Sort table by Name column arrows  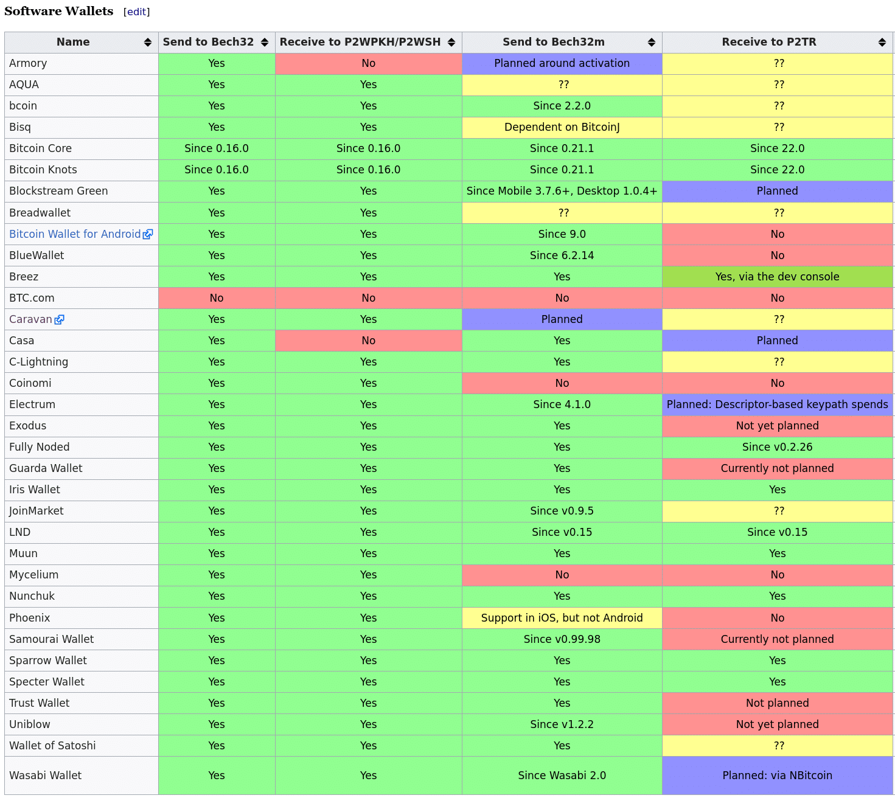pos(148,42)
